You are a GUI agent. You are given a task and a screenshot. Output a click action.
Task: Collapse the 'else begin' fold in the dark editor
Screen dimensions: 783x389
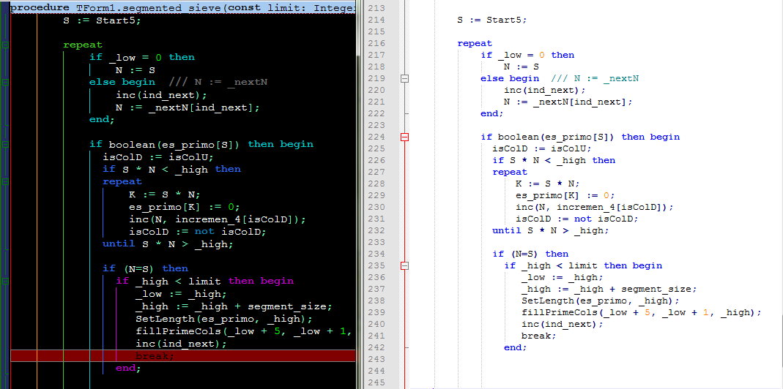5,83
